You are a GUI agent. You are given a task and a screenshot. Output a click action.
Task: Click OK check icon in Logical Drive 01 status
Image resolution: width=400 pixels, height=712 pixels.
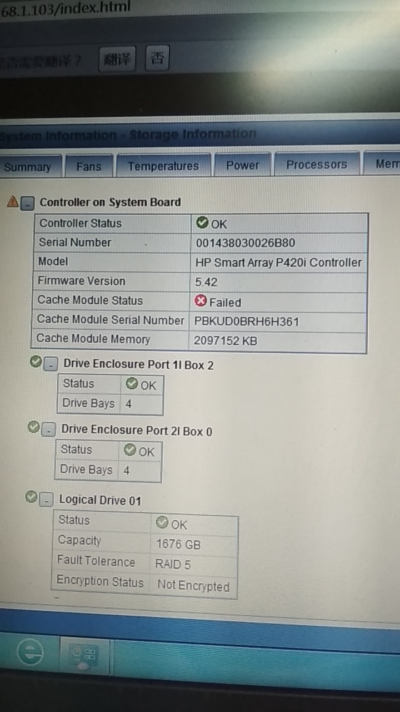pyautogui.click(x=162, y=522)
